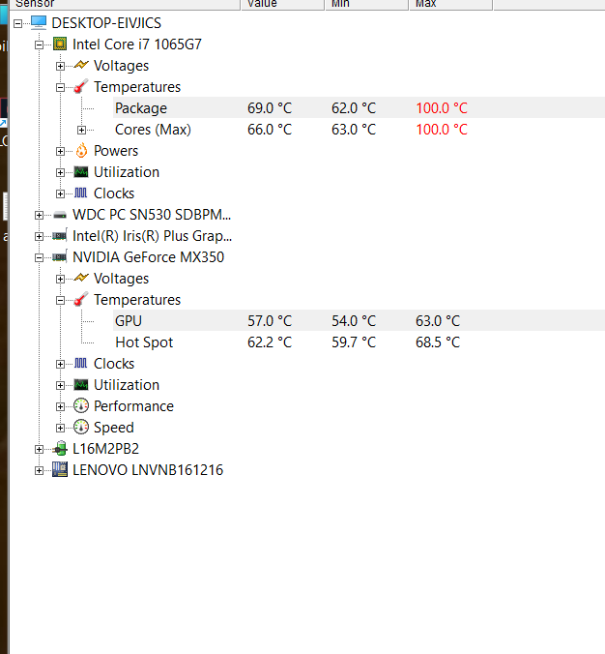605x654 pixels.
Task: Click the CPU Utilization graph icon
Action: [x=81, y=172]
